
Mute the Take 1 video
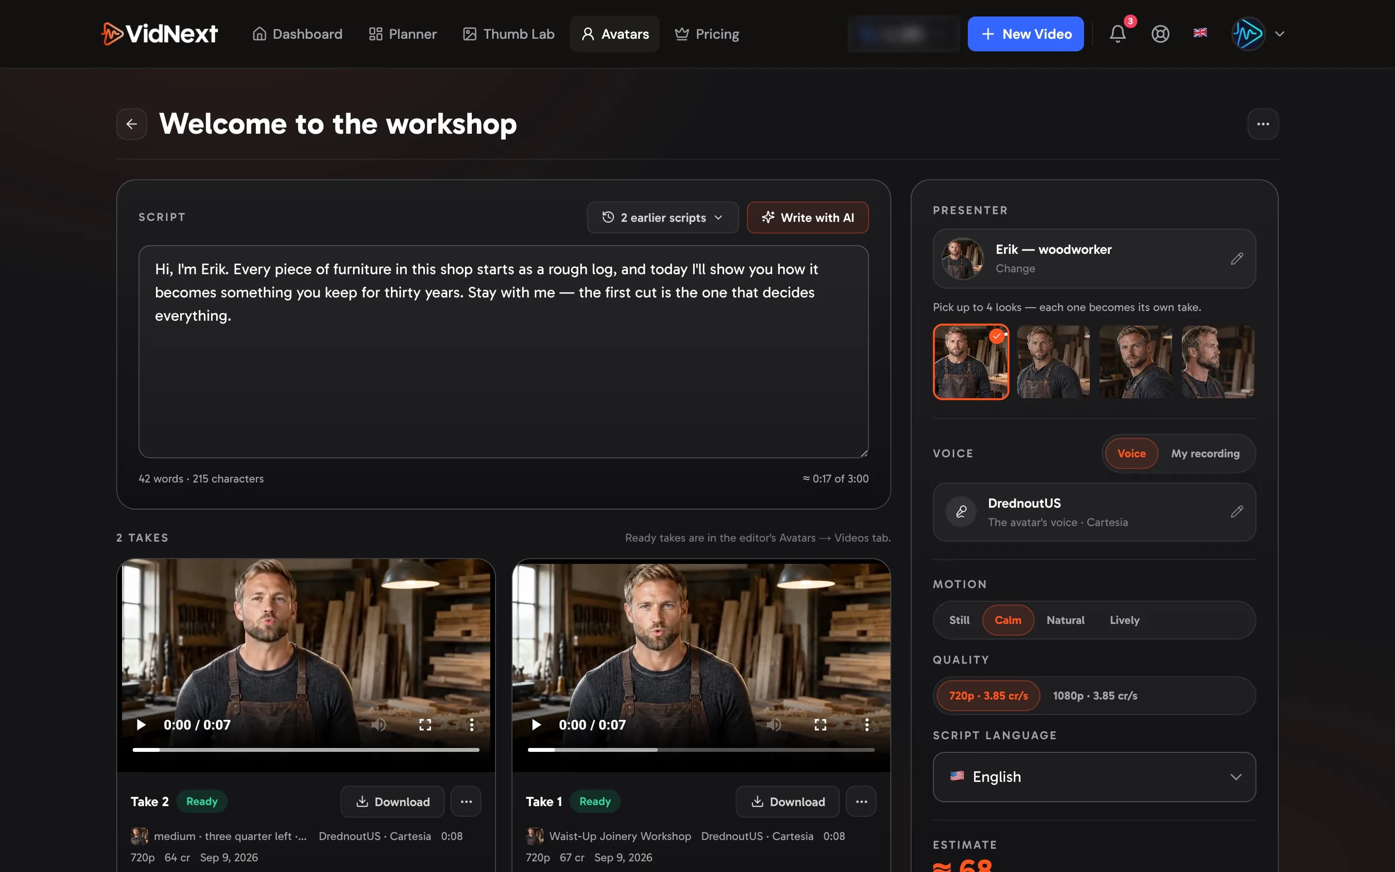[x=774, y=724]
